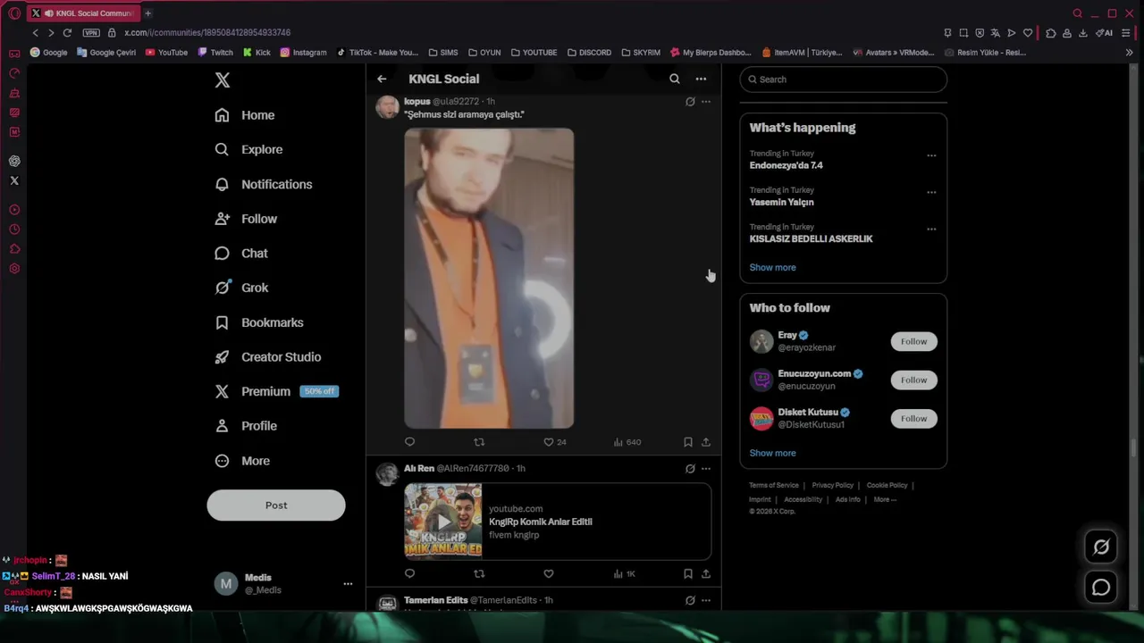Show more under What's happening

(772, 268)
